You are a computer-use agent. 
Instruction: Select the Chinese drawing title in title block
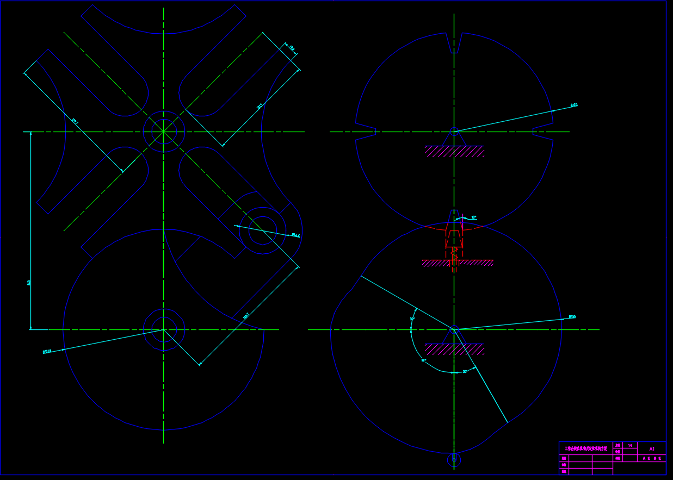(x=586, y=449)
